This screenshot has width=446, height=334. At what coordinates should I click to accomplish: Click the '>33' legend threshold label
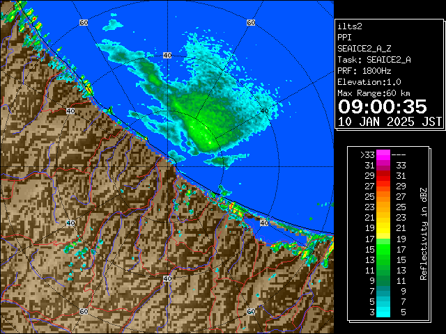point(367,155)
